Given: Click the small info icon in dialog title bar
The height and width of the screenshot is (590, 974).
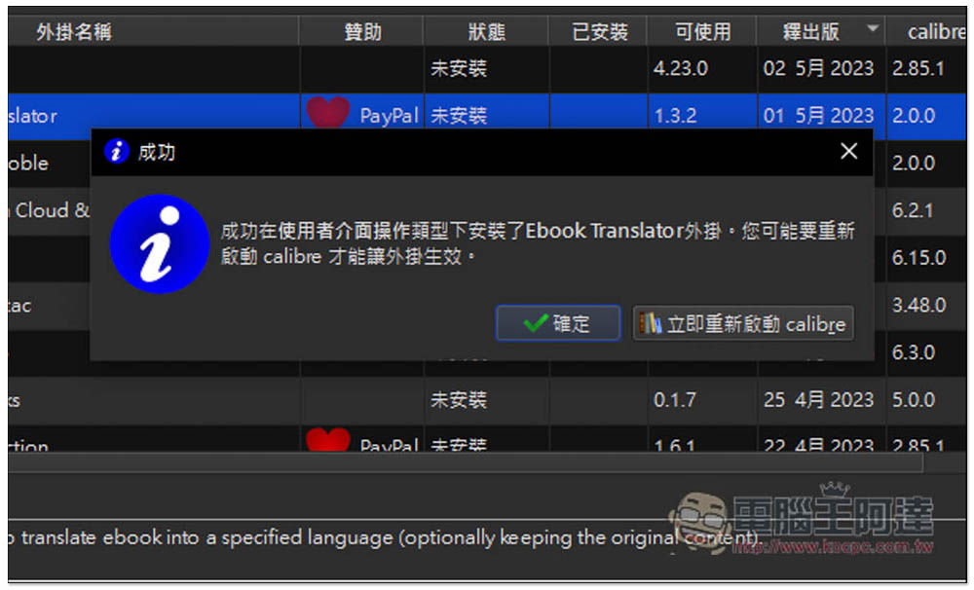Looking at the screenshot, I should pyautogui.click(x=116, y=151).
